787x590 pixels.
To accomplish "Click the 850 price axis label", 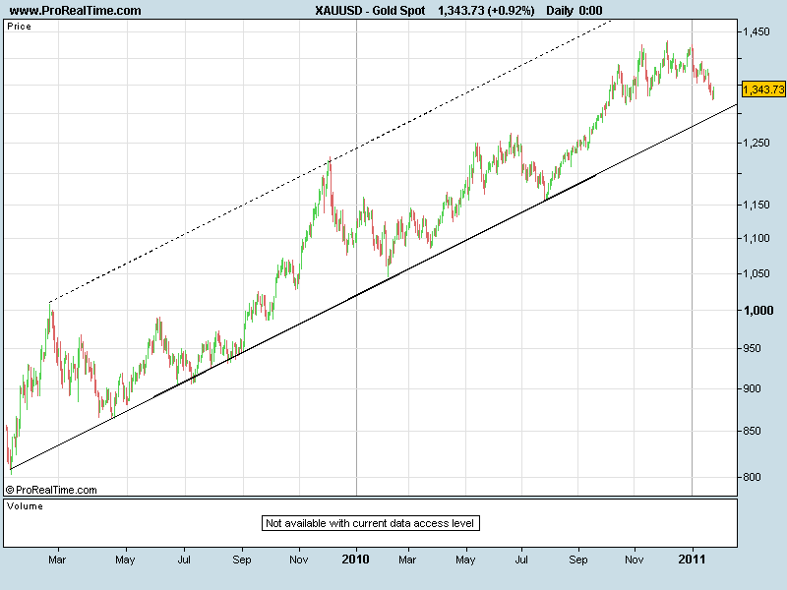I will pos(752,431).
